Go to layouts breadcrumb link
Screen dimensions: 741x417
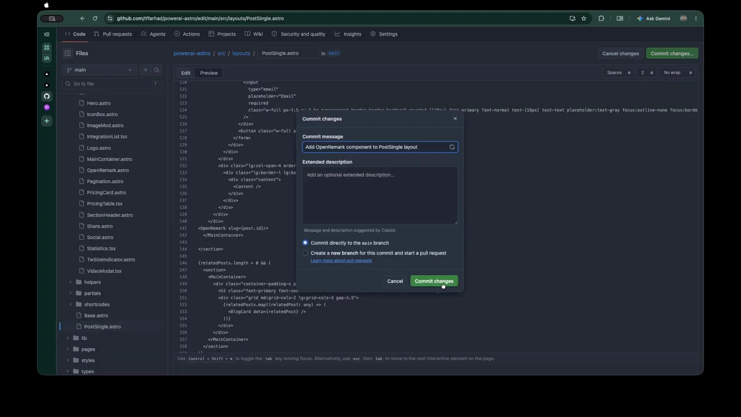coord(241,53)
